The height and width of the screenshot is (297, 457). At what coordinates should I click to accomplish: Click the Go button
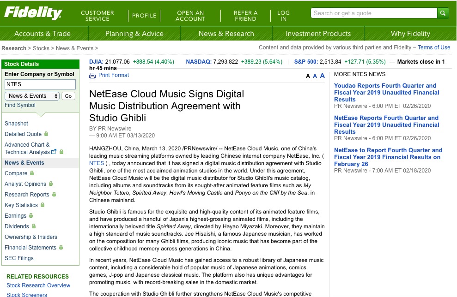(x=68, y=96)
